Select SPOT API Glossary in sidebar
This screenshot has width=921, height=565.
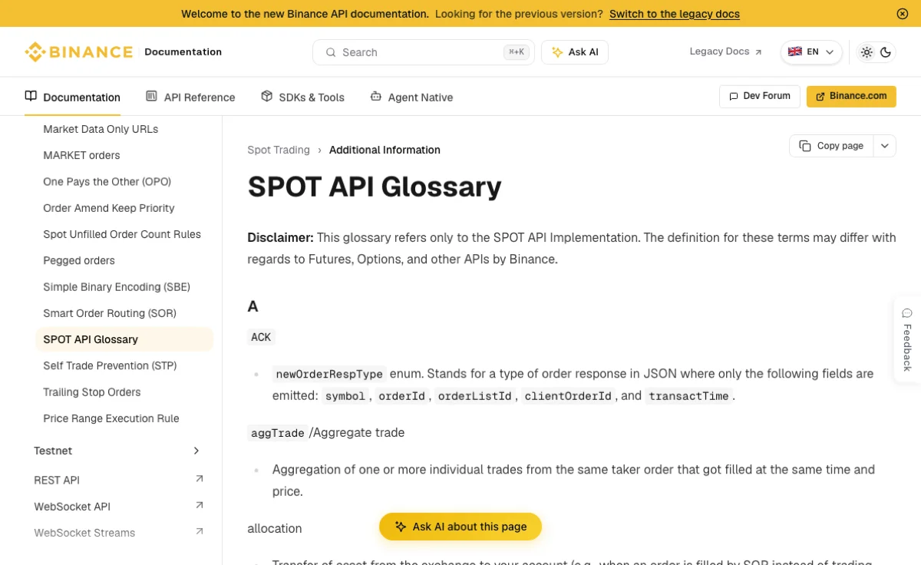coord(124,339)
